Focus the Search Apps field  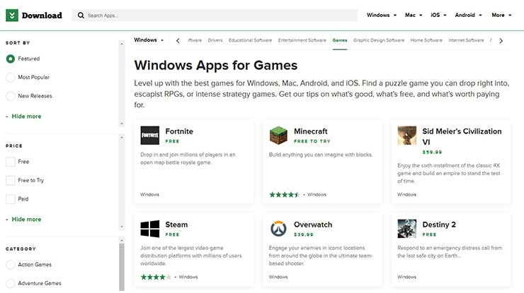(215, 16)
